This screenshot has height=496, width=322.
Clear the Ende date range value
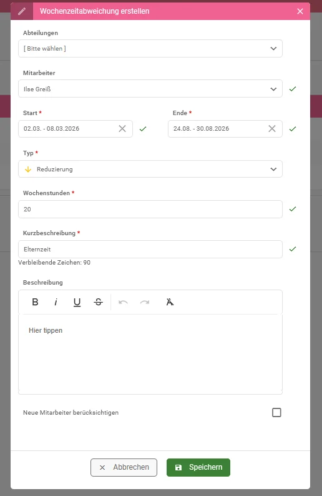272,128
